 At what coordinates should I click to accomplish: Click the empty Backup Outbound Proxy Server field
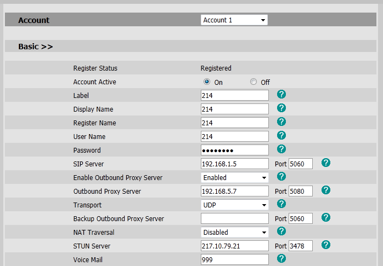point(234,218)
